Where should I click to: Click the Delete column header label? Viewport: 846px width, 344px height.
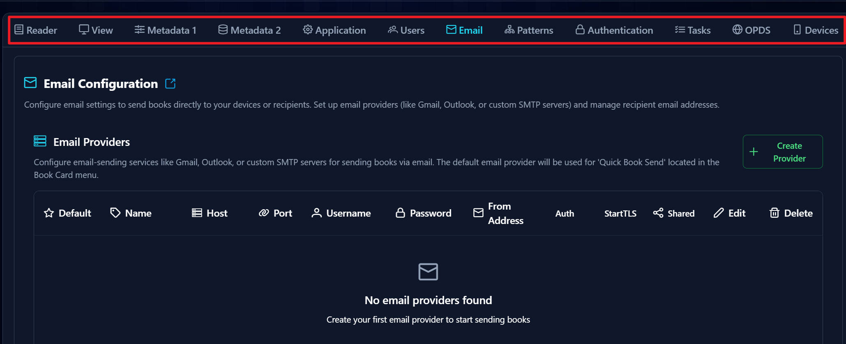click(798, 213)
